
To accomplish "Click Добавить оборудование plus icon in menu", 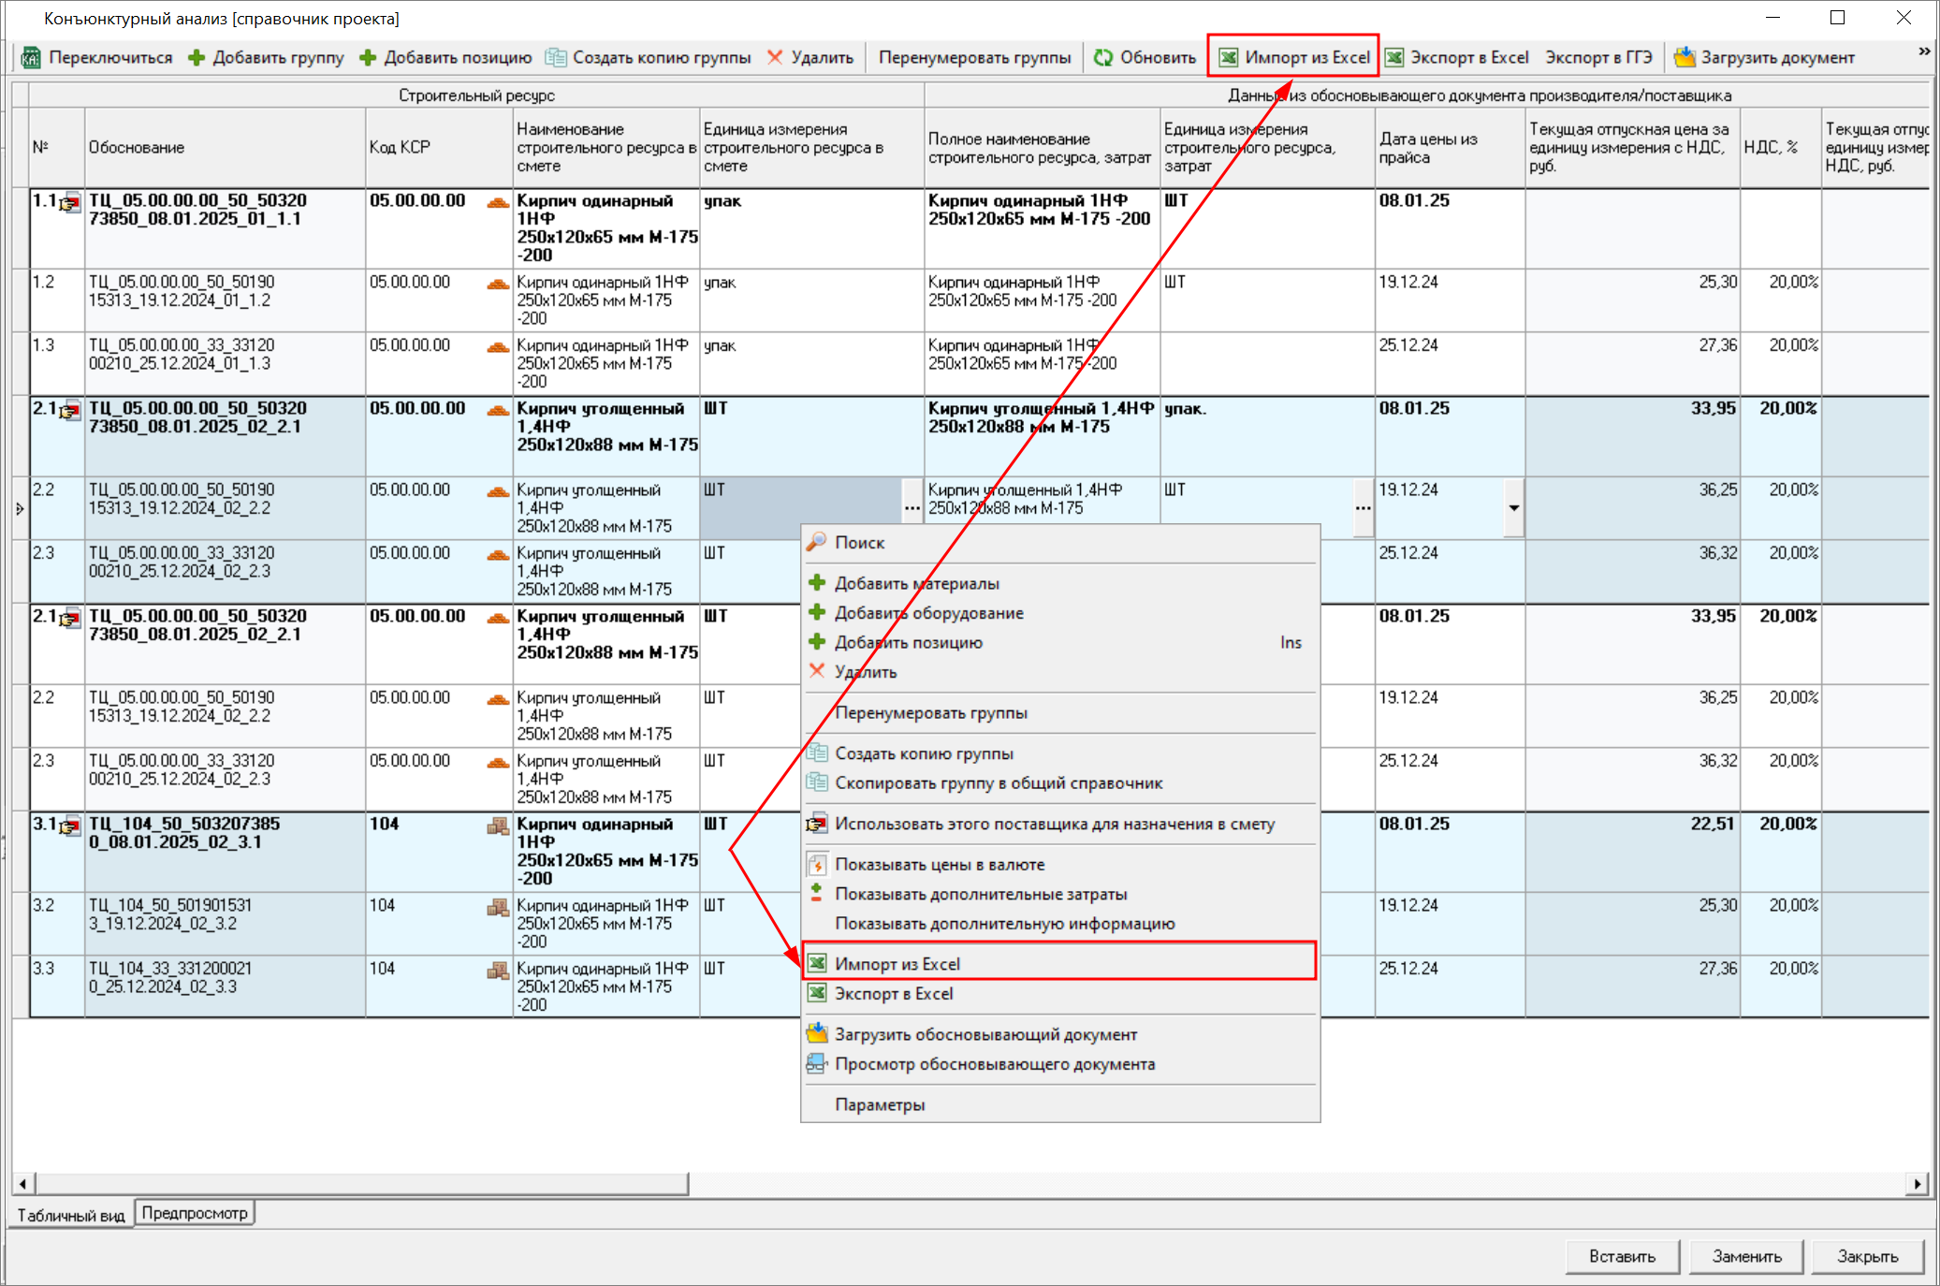I will coord(817,613).
